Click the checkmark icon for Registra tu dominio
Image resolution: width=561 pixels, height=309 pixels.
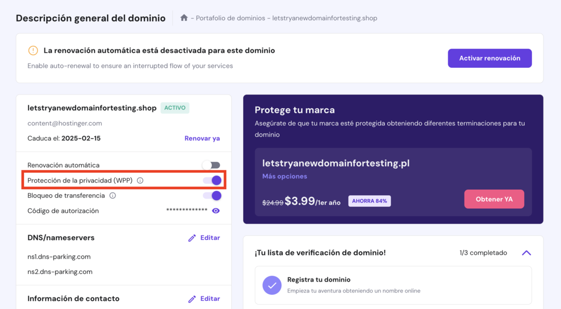tap(272, 285)
